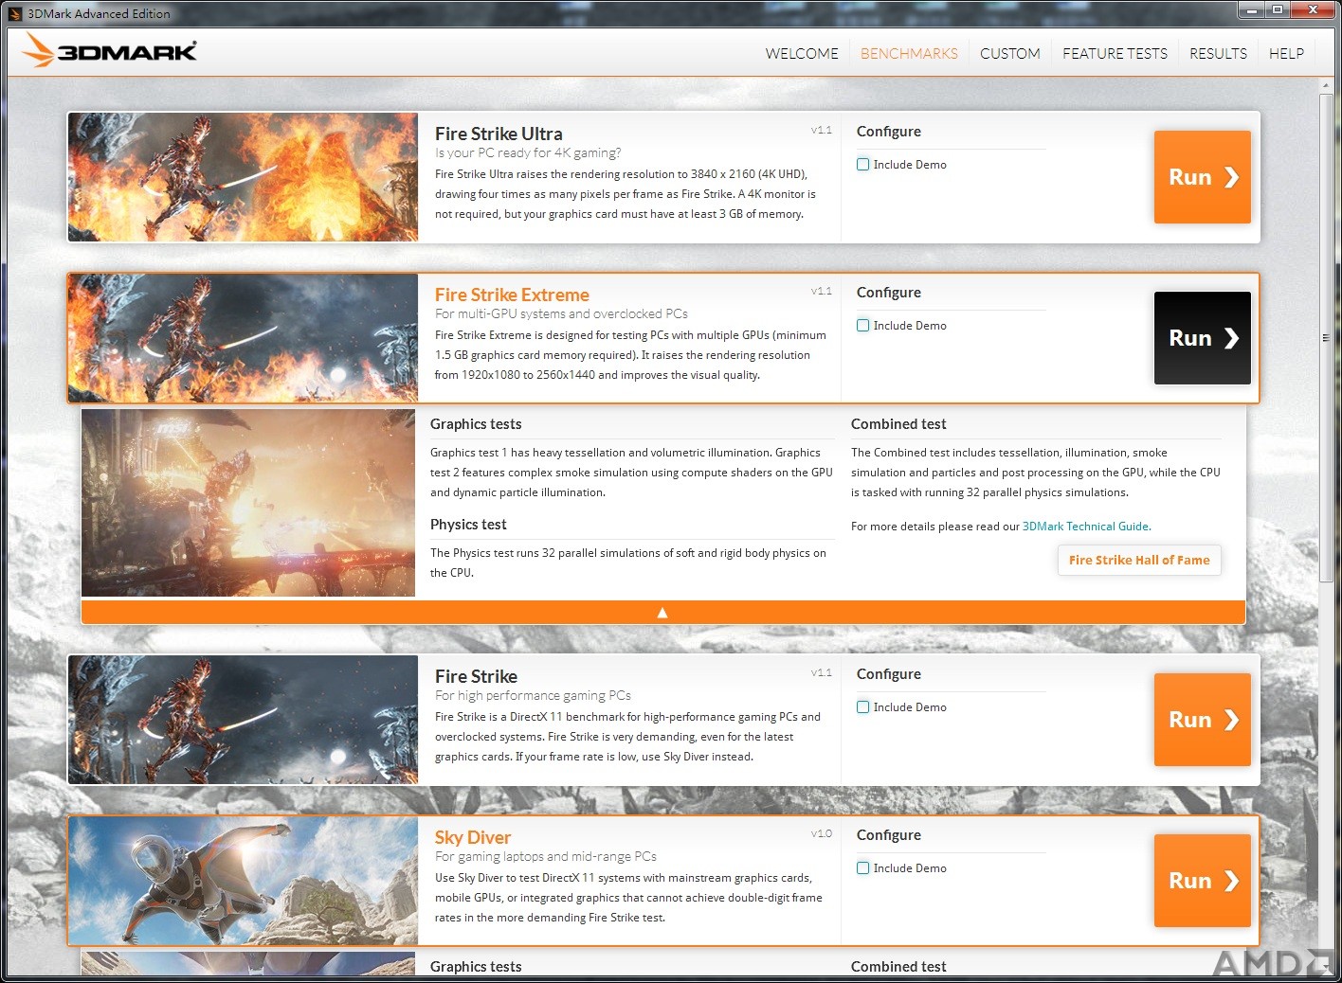Click 'For multi-GPU systems and overclocked PCs' subtitle
Image resolution: width=1342 pixels, height=983 pixels.
561,313
